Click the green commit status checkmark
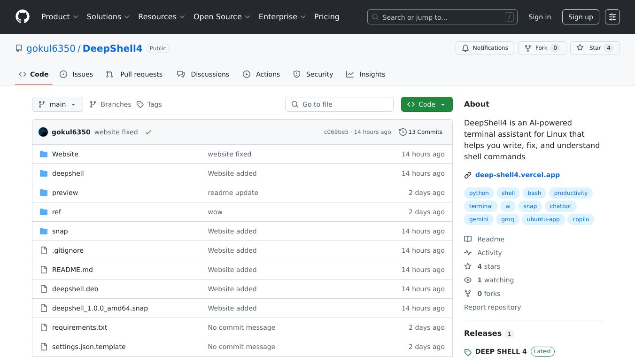635x357 pixels. 148,132
